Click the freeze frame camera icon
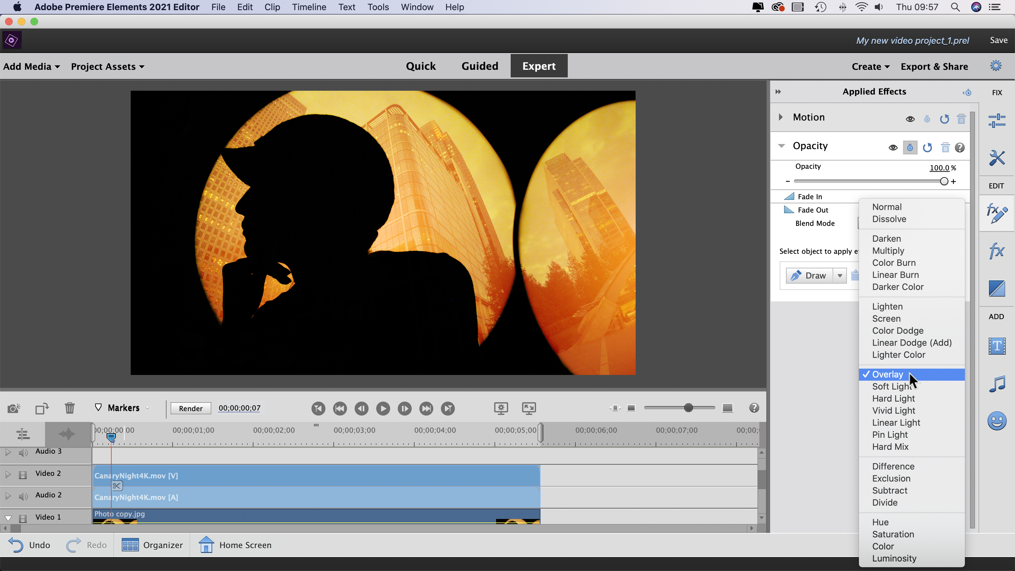 [x=14, y=408]
